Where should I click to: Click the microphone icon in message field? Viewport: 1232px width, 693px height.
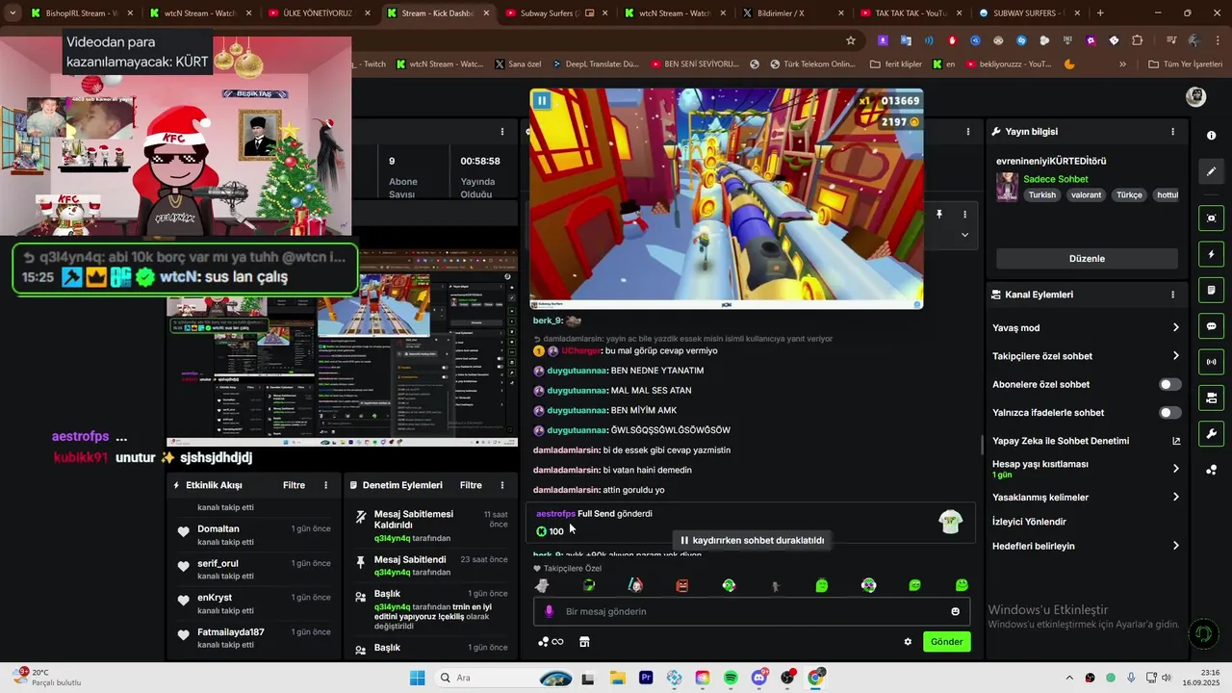(x=549, y=611)
